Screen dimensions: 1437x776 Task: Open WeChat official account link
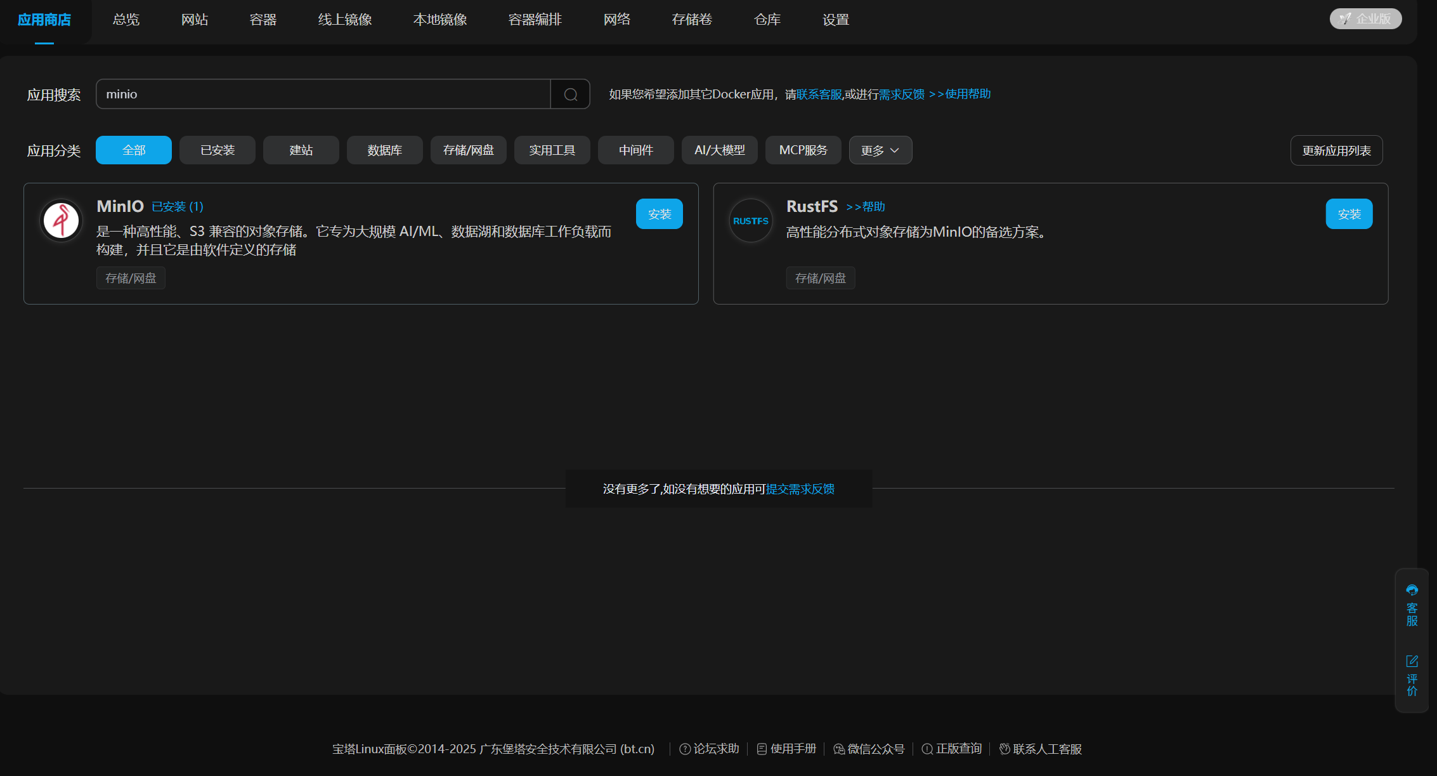(x=869, y=749)
